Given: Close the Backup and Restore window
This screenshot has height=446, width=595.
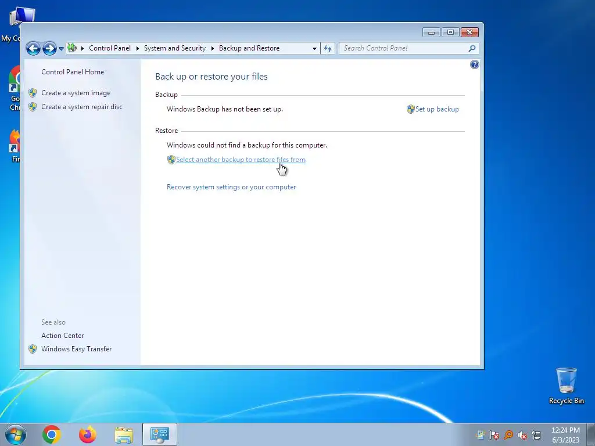Looking at the screenshot, I should pyautogui.click(x=469, y=33).
